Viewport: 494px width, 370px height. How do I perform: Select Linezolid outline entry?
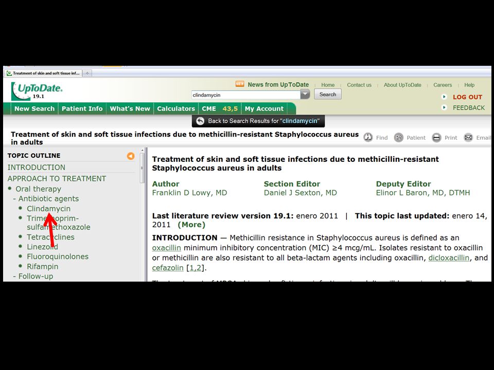click(42, 247)
